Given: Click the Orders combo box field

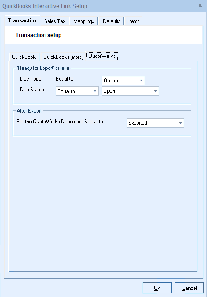Looking at the screenshot, I should click(123, 80).
